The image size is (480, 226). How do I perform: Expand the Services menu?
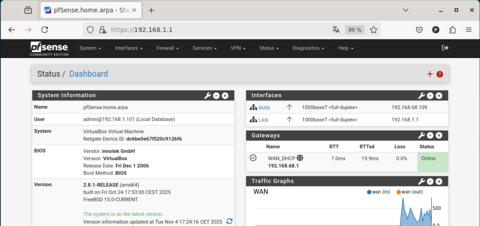coord(205,48)
